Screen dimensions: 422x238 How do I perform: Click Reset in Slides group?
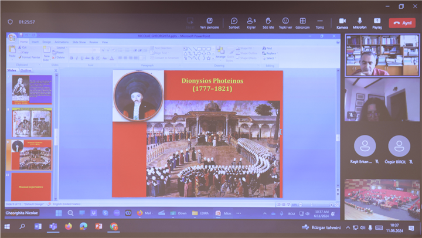[58, 53]
